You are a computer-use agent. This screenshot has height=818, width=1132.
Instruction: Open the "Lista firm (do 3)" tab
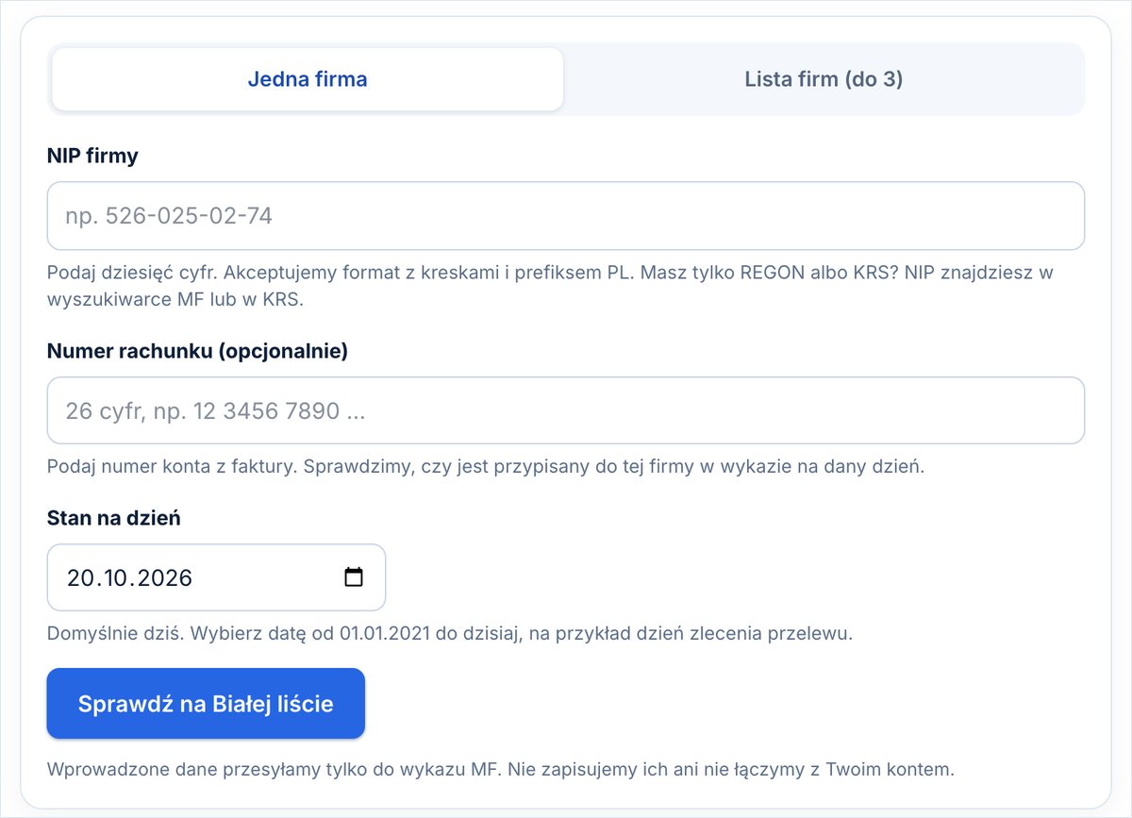(x=824, y=79)
